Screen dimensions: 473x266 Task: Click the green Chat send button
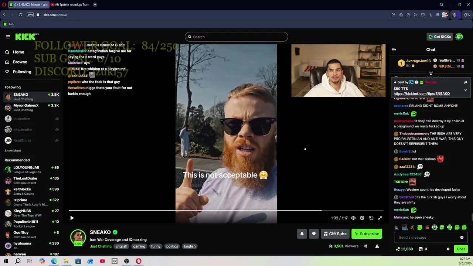click(461, 249)
